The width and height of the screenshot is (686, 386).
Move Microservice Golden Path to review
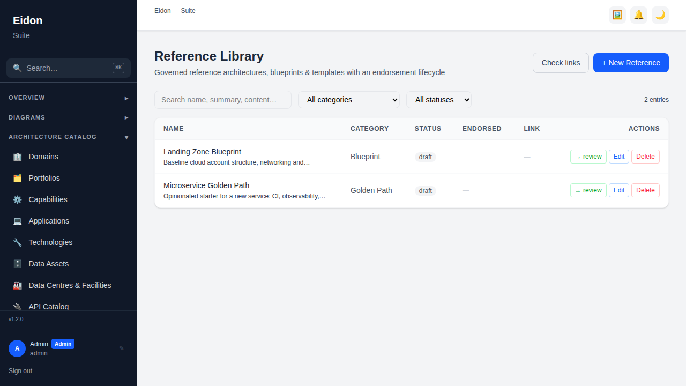tap(588, 190)
